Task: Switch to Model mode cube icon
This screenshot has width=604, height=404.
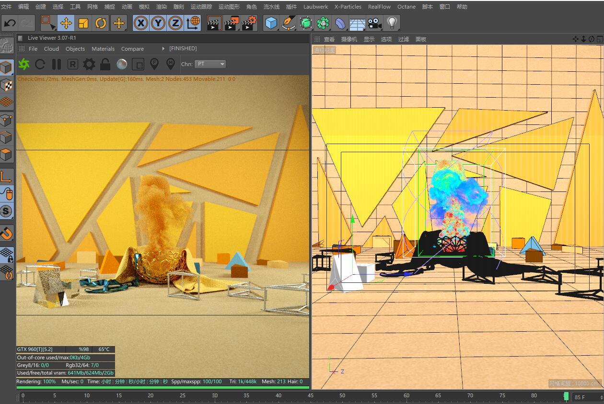Action: point(7,67)
